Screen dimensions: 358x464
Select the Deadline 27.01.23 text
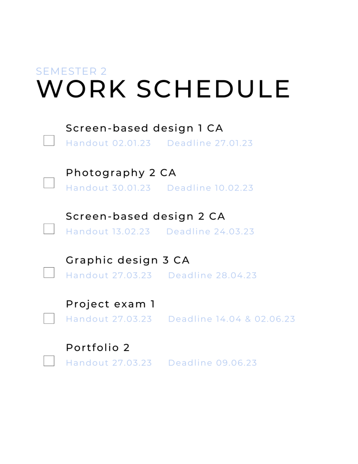(210, 143)
